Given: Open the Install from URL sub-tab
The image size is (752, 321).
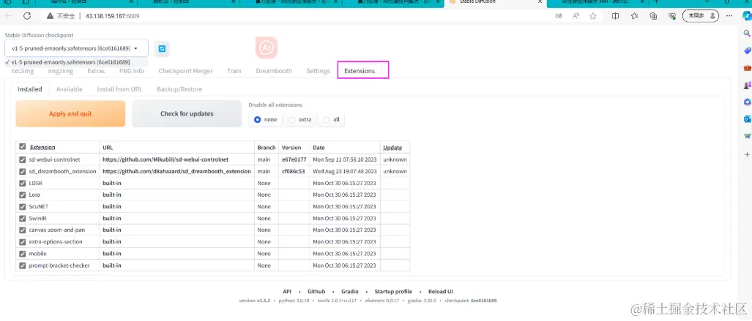Looking at the screenshot, I should (x=119, y=89).
